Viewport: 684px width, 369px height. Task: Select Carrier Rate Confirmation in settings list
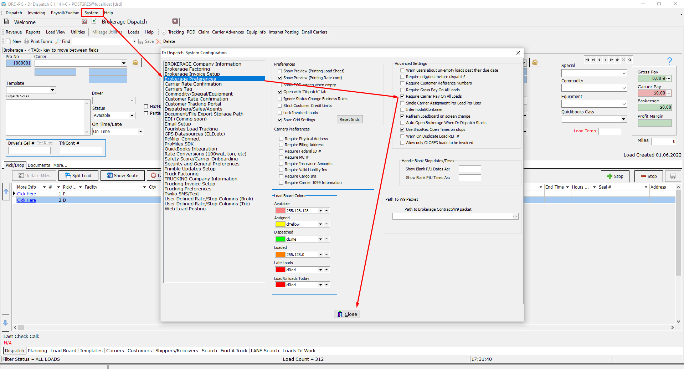point(193,84)
